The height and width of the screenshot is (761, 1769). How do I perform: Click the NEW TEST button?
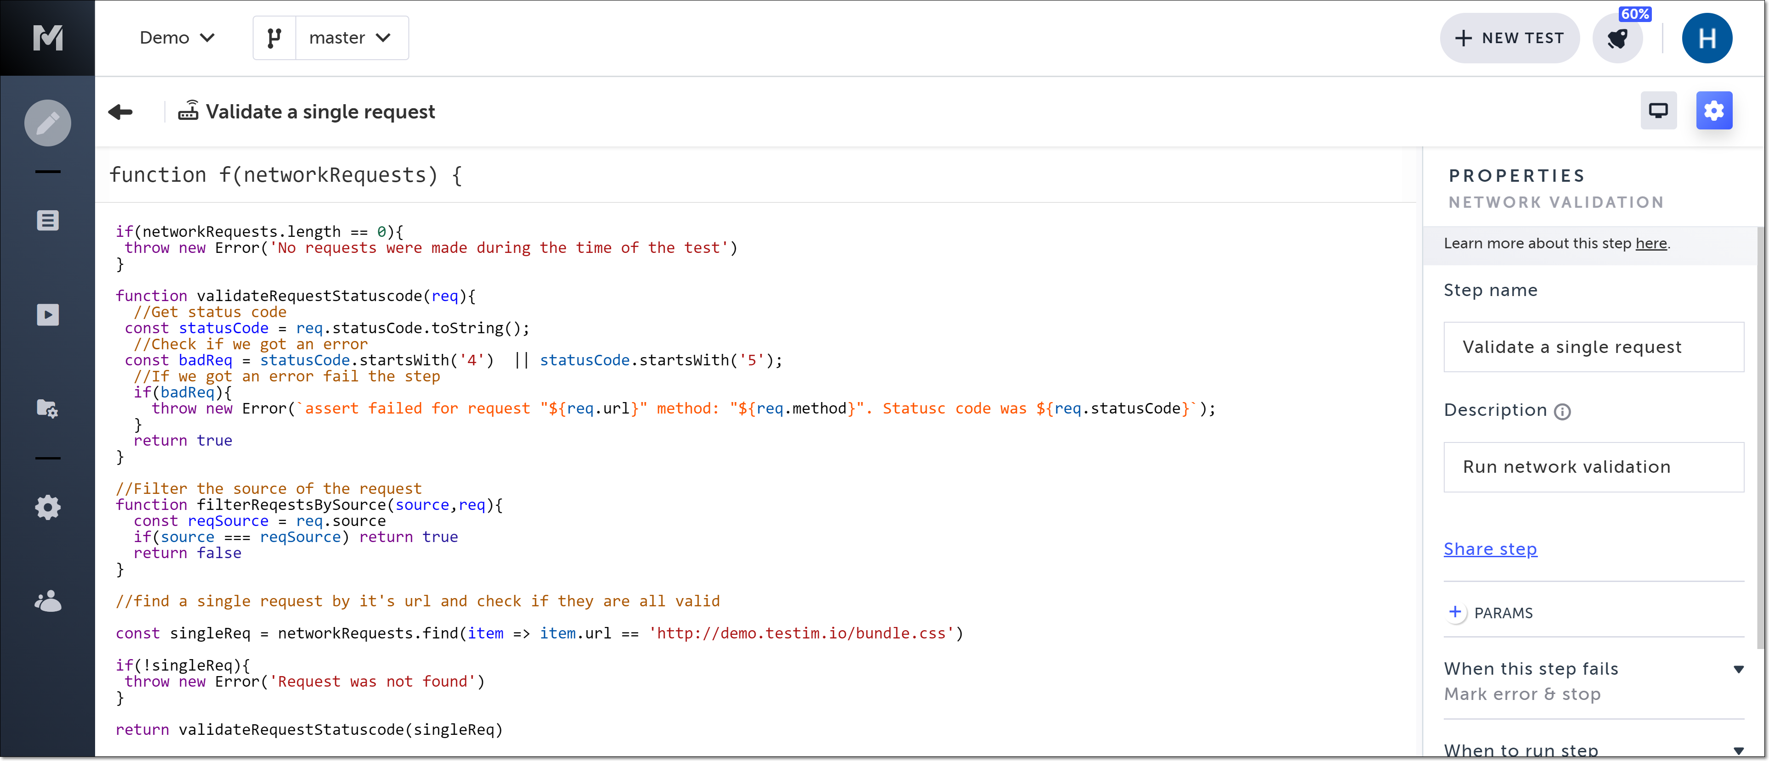tap(1509, 39)
